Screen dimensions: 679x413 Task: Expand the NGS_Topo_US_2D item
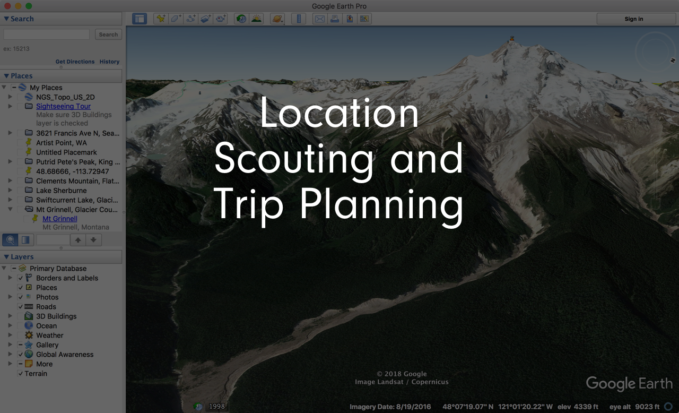pos(10,97)
